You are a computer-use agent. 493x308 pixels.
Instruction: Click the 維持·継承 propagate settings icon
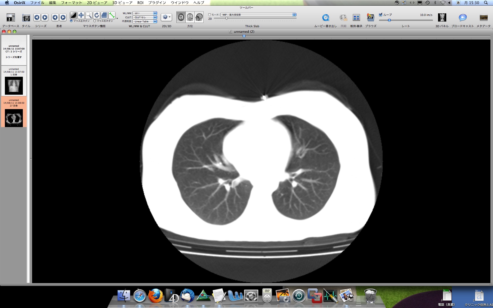(356, 17)
